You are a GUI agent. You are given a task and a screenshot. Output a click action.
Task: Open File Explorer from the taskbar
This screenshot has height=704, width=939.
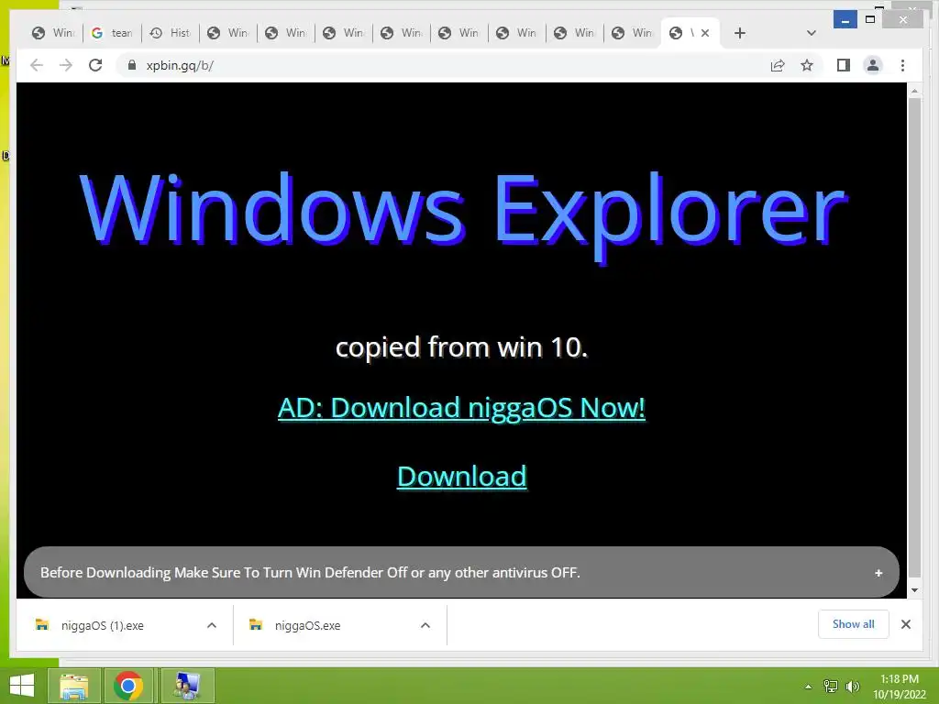(x=73, y=686)
